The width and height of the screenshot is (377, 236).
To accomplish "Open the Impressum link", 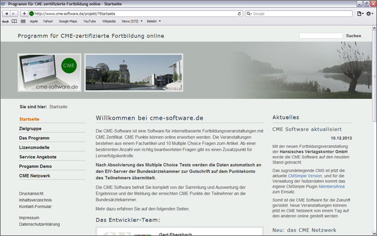I will 29,218.
